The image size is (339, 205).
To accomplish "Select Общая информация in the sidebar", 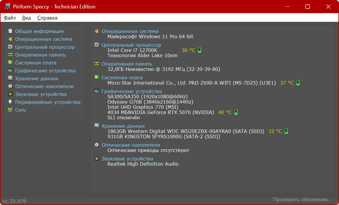I will (39, 31).
